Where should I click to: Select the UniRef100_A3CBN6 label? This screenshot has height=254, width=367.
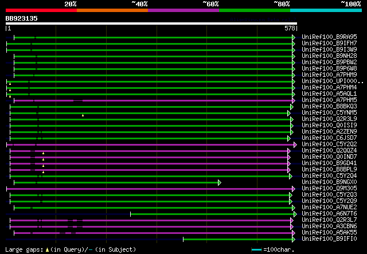coord(329,226)
